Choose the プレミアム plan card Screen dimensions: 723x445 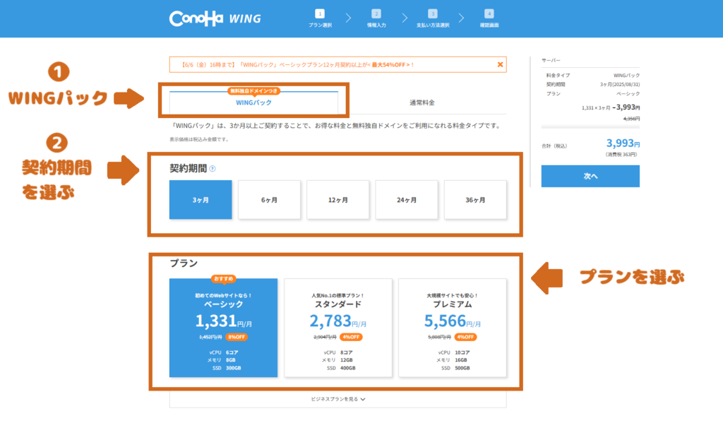[x=453, y=328]
